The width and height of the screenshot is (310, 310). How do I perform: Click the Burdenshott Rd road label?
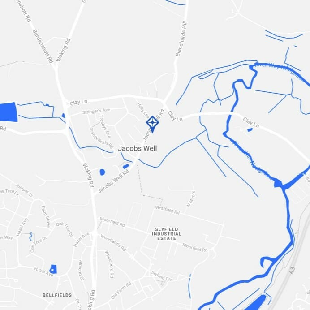tap(43, 47)
